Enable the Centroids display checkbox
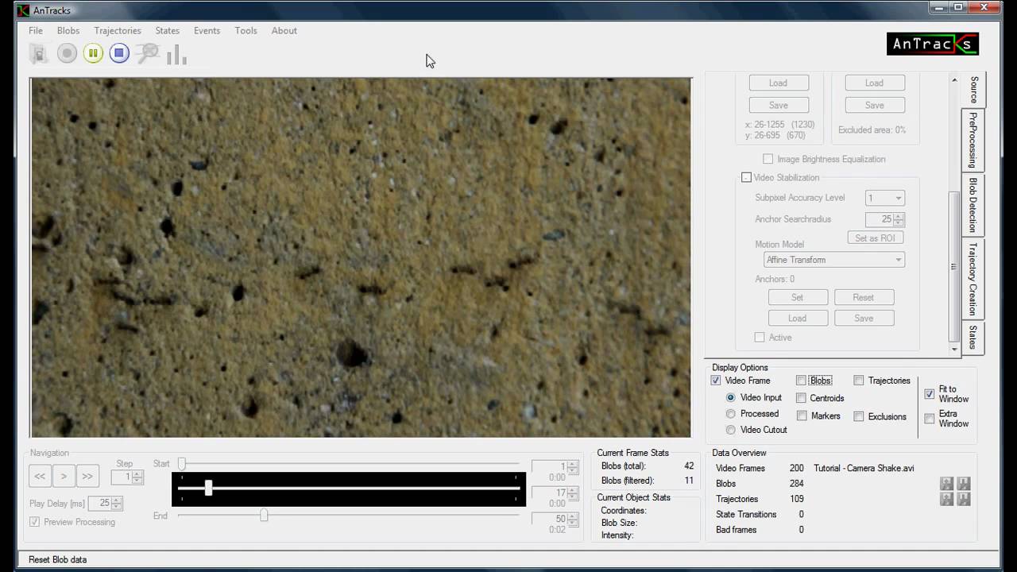Screen dimensions: 1017x572 (x=801, y=398)
